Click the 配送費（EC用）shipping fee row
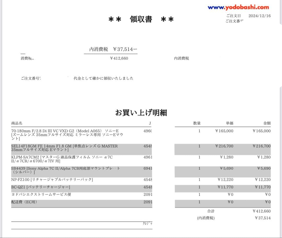Screen dimensions: 282x238 (x=24, y=202)
